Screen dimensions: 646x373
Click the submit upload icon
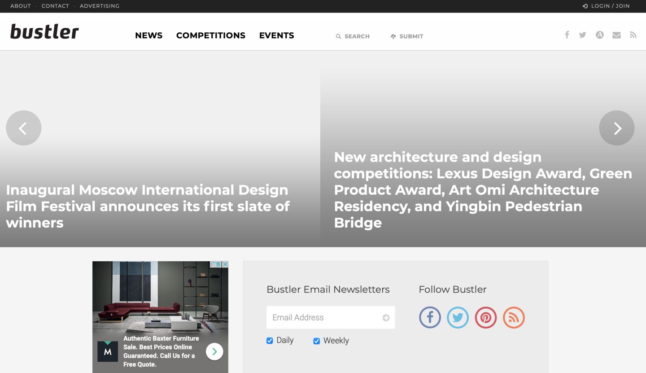point(393,36)
